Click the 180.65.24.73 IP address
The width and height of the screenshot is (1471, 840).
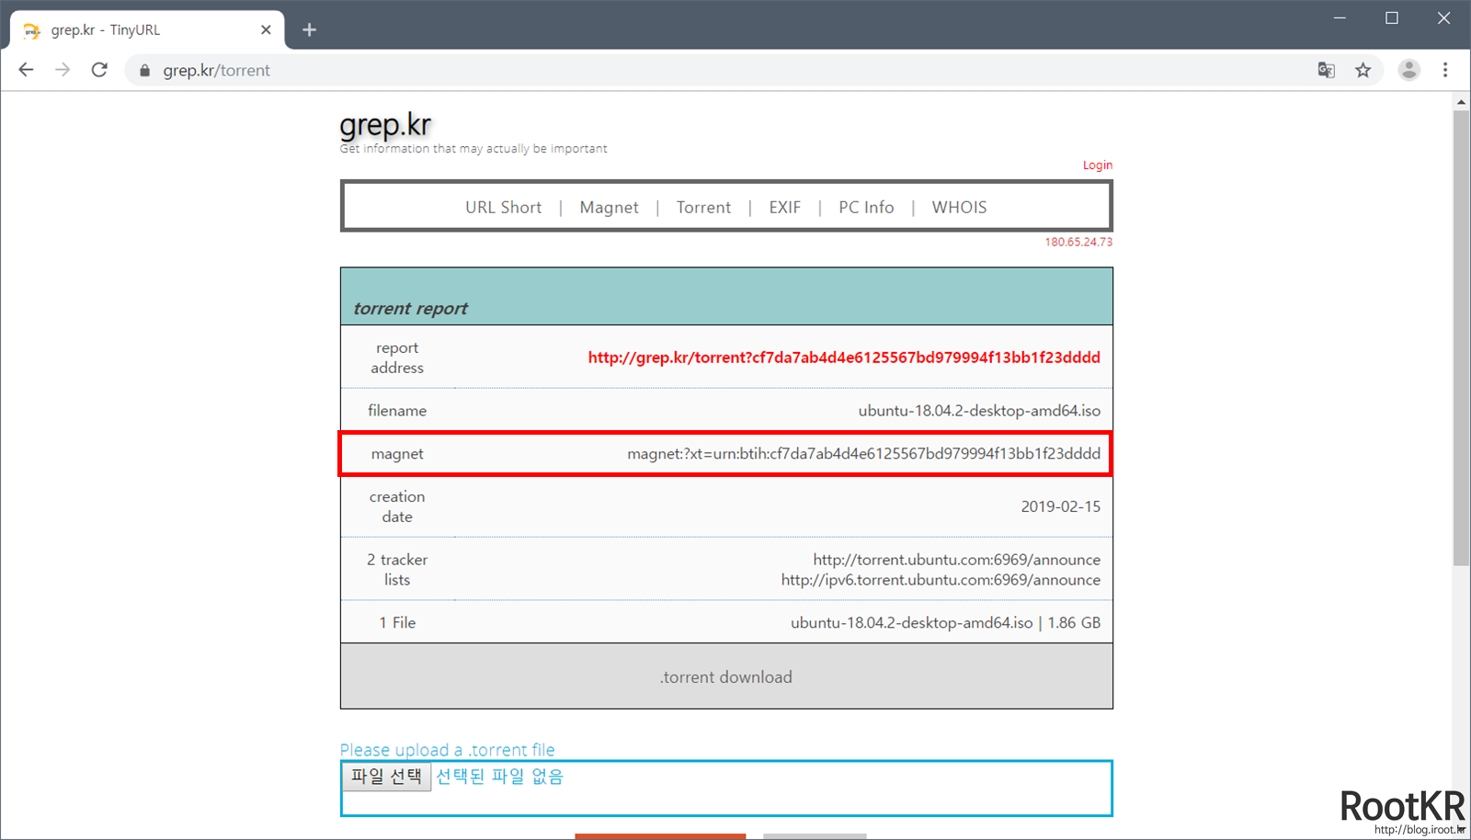pos(1078,243)
